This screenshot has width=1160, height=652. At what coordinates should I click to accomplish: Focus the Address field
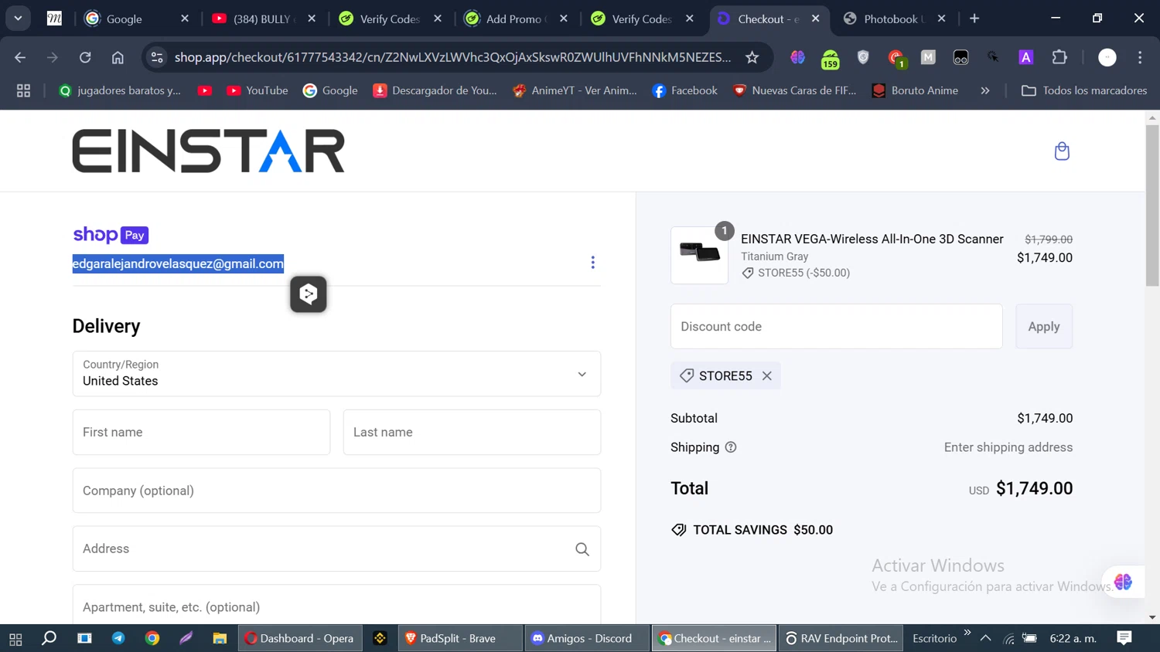336,549
